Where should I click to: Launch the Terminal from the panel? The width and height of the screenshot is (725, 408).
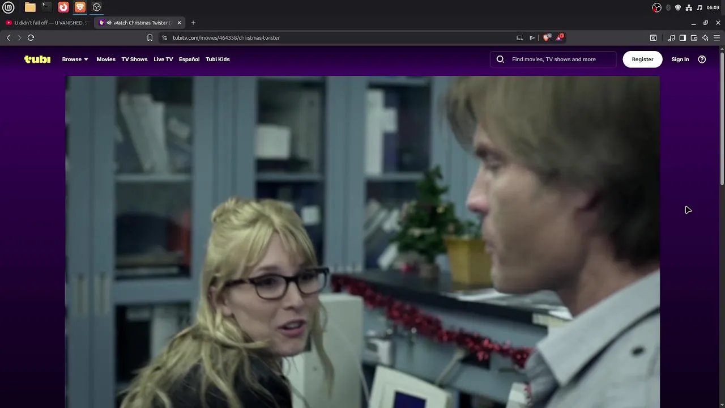[46, 7]
